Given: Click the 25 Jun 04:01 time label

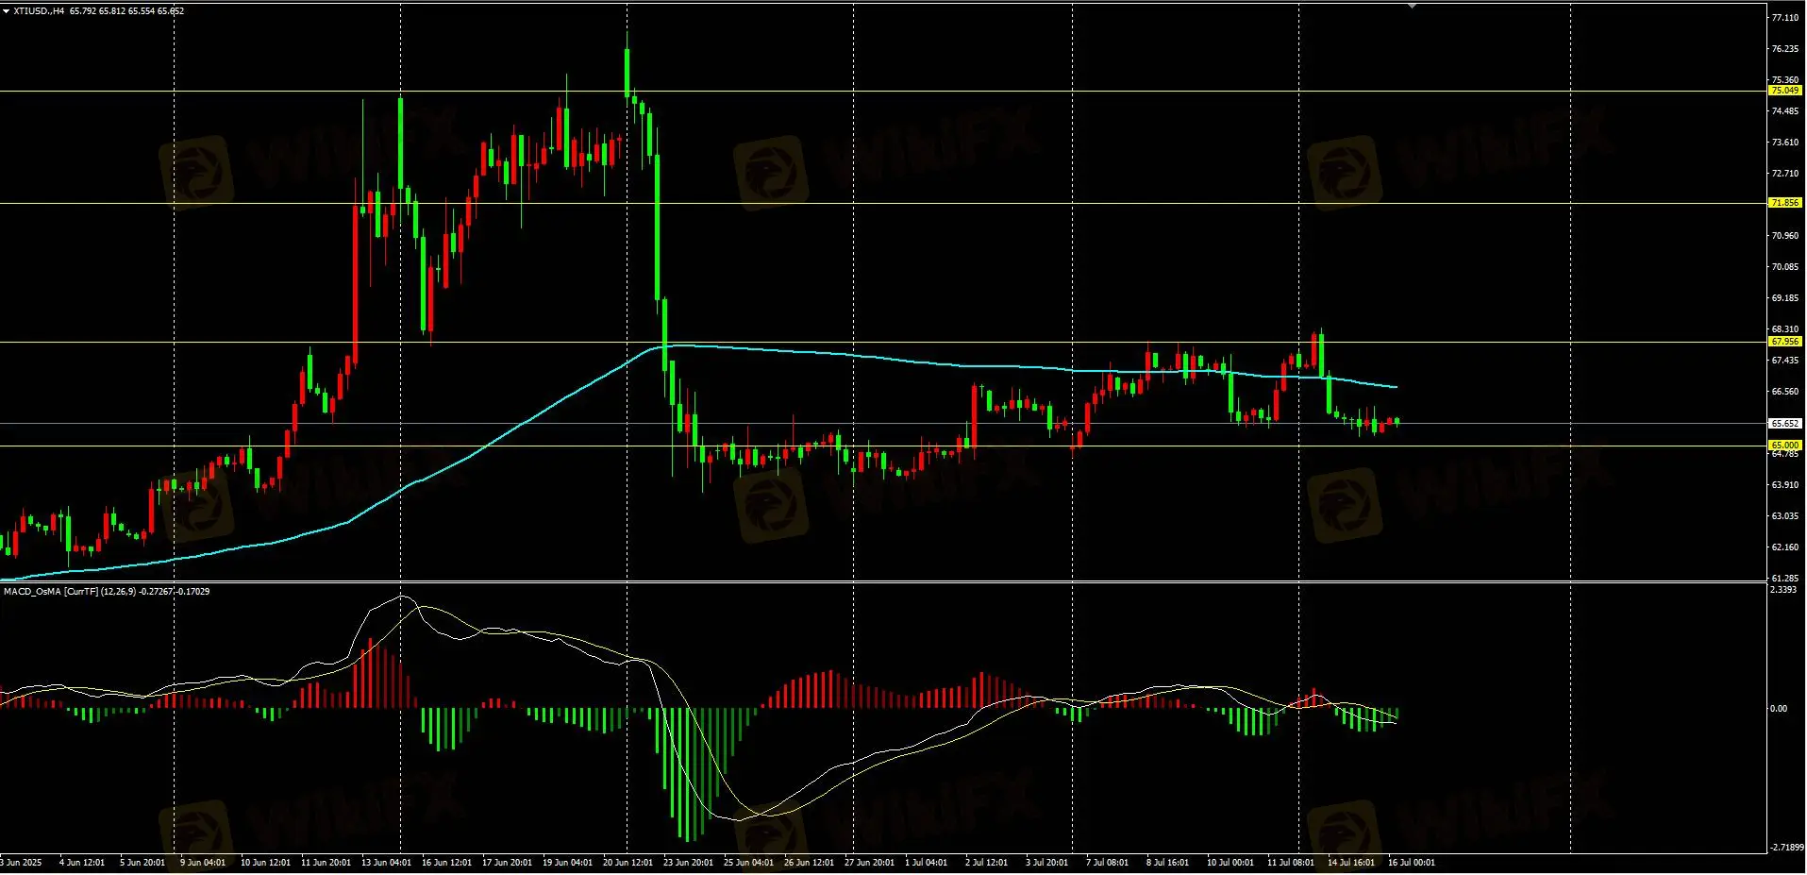Looking at the screenshot, I should (x=748, y=863).
